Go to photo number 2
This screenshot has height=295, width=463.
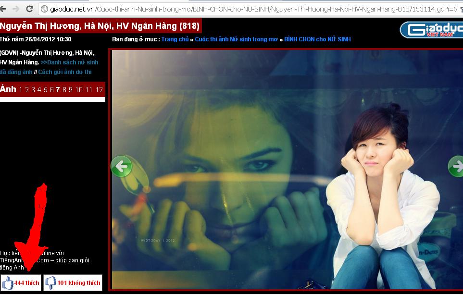click(x=27, y=90)
